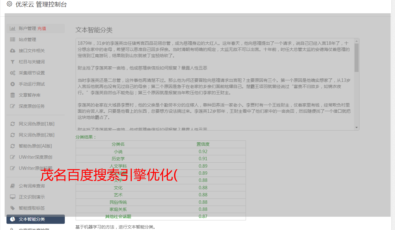Click the text area scrollbar thumb
Image resolution: width=395 pixels, height=230 pixels.
[357, 57]
